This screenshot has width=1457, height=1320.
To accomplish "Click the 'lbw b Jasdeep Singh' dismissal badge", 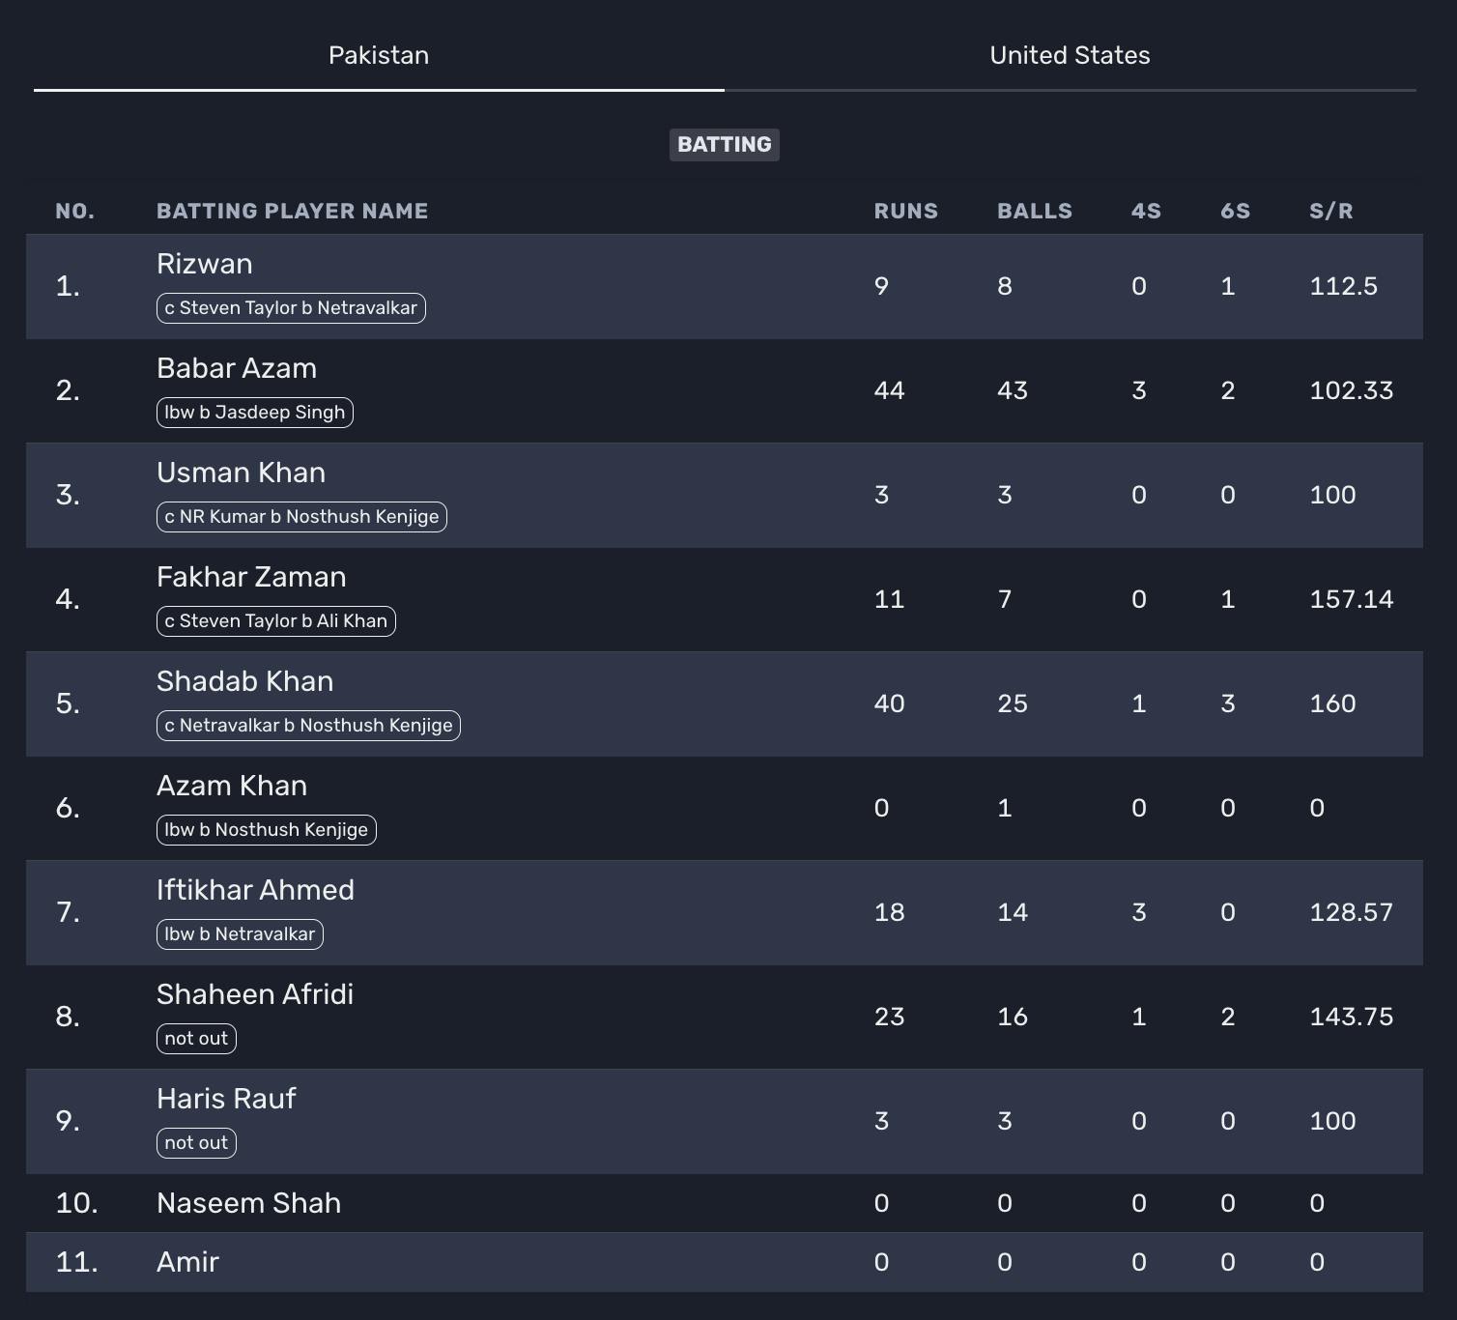I will point(255,413).
